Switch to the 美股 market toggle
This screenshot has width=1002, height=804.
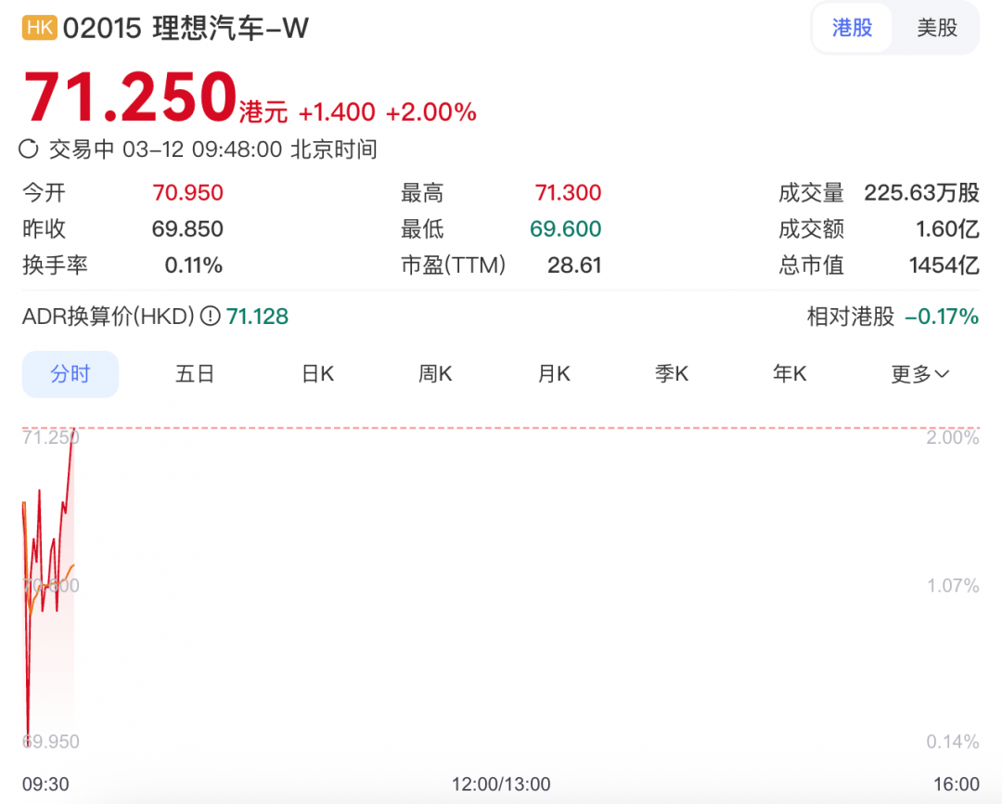[x=937, y=28]
